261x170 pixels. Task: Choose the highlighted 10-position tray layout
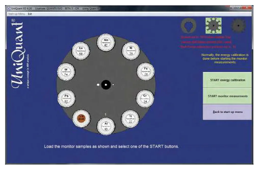coord(213,26)
